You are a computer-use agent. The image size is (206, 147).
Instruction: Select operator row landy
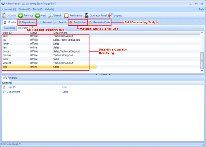coord(49,43)
